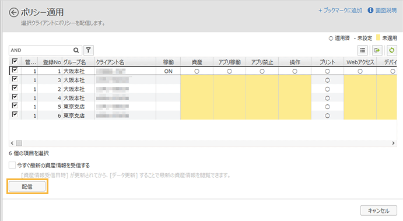The image size is (403, 221).
Task: Click yellow 操作 cell in 登録No 6 row
Action: tap(295, 115)
